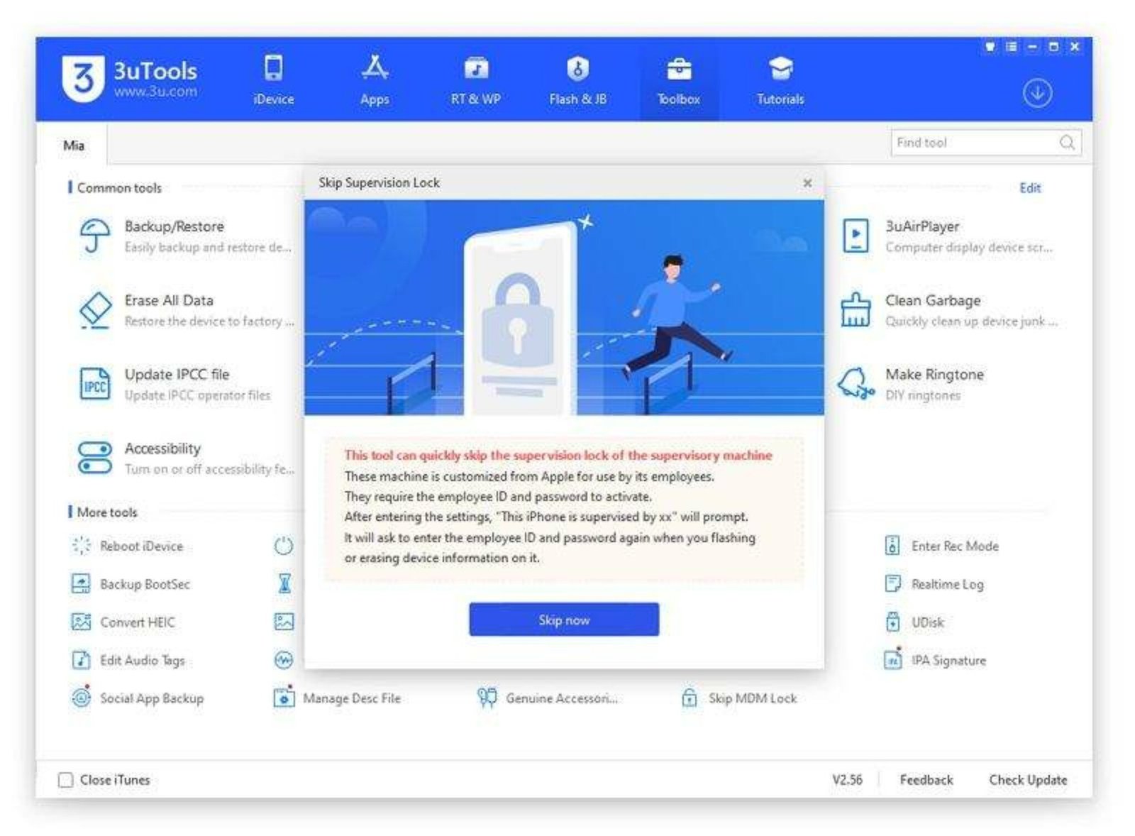Select the Mia device tab
This screenshot has width=1135, height=836.
click(74, 145)
